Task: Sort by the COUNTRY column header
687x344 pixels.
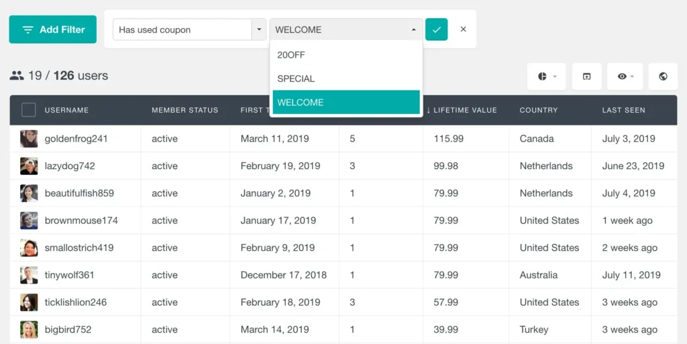Action: click(x=539, y=110)
